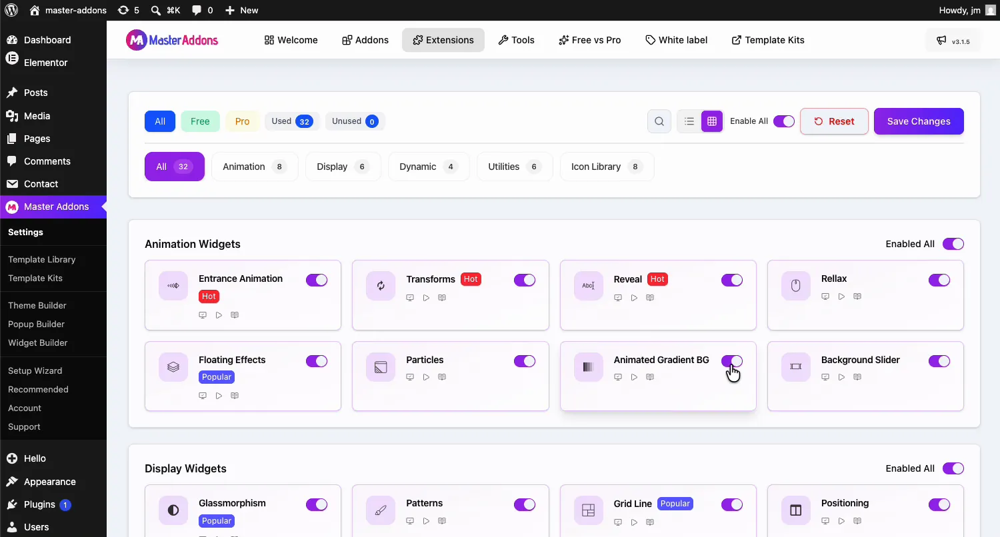Open the Transforms demo monitor icon
Screen dimensions: 1000x537
click(410, 298)
